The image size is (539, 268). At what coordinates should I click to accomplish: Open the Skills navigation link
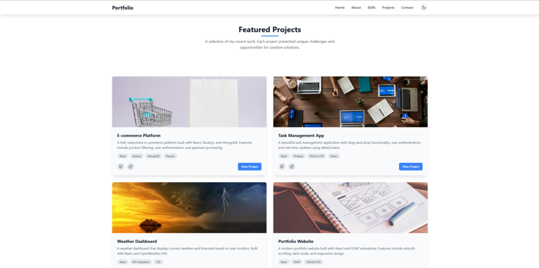(372, 7)
